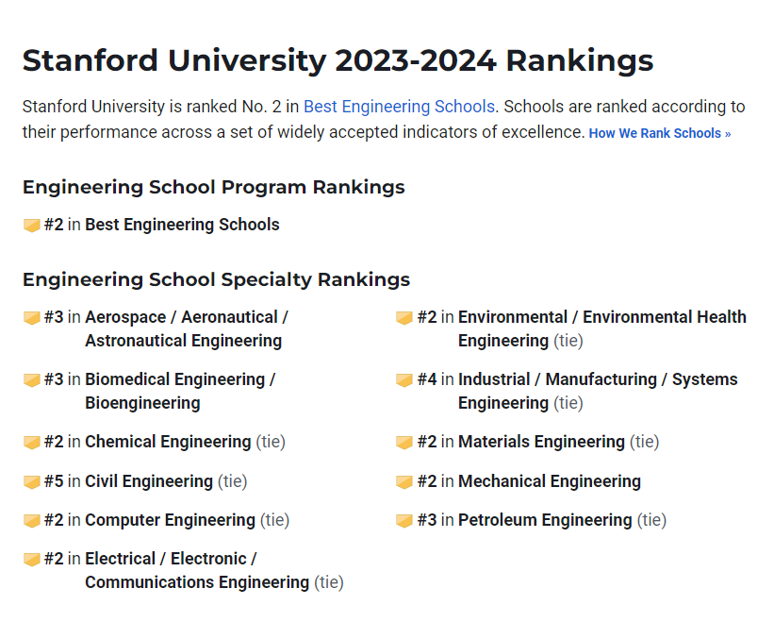The width and height of the screenshot is (774, 622).
Task: Open the Mechanical Engineering ranking link
Action: (549, 481)
